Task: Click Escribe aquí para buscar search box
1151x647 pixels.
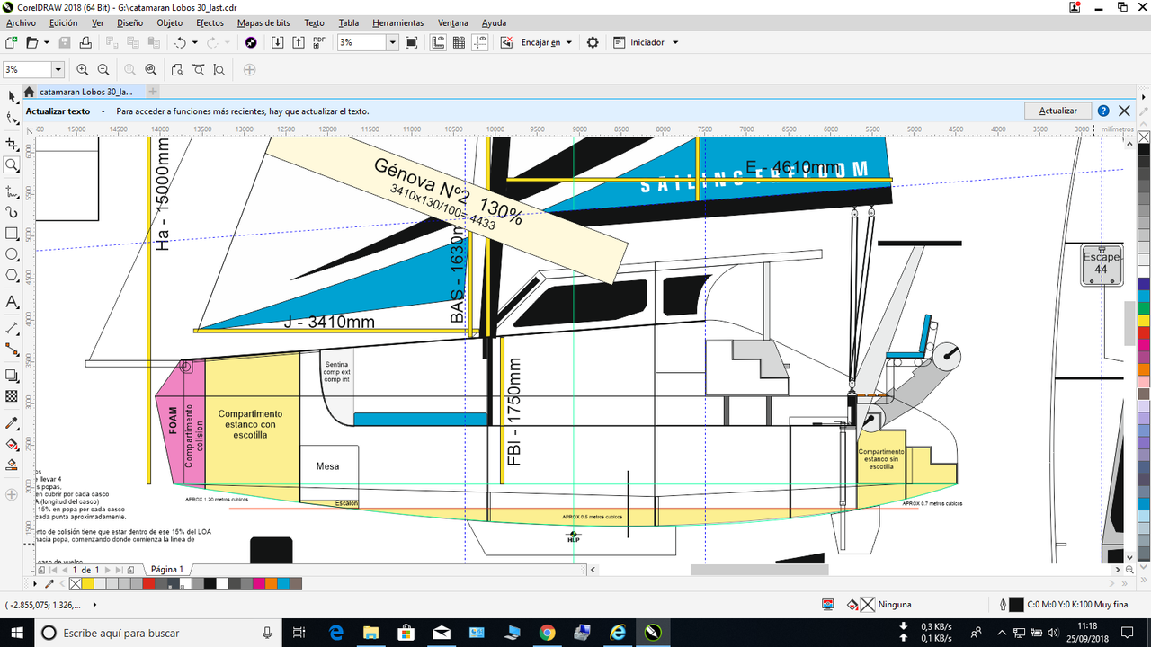Action: (157, 633)
